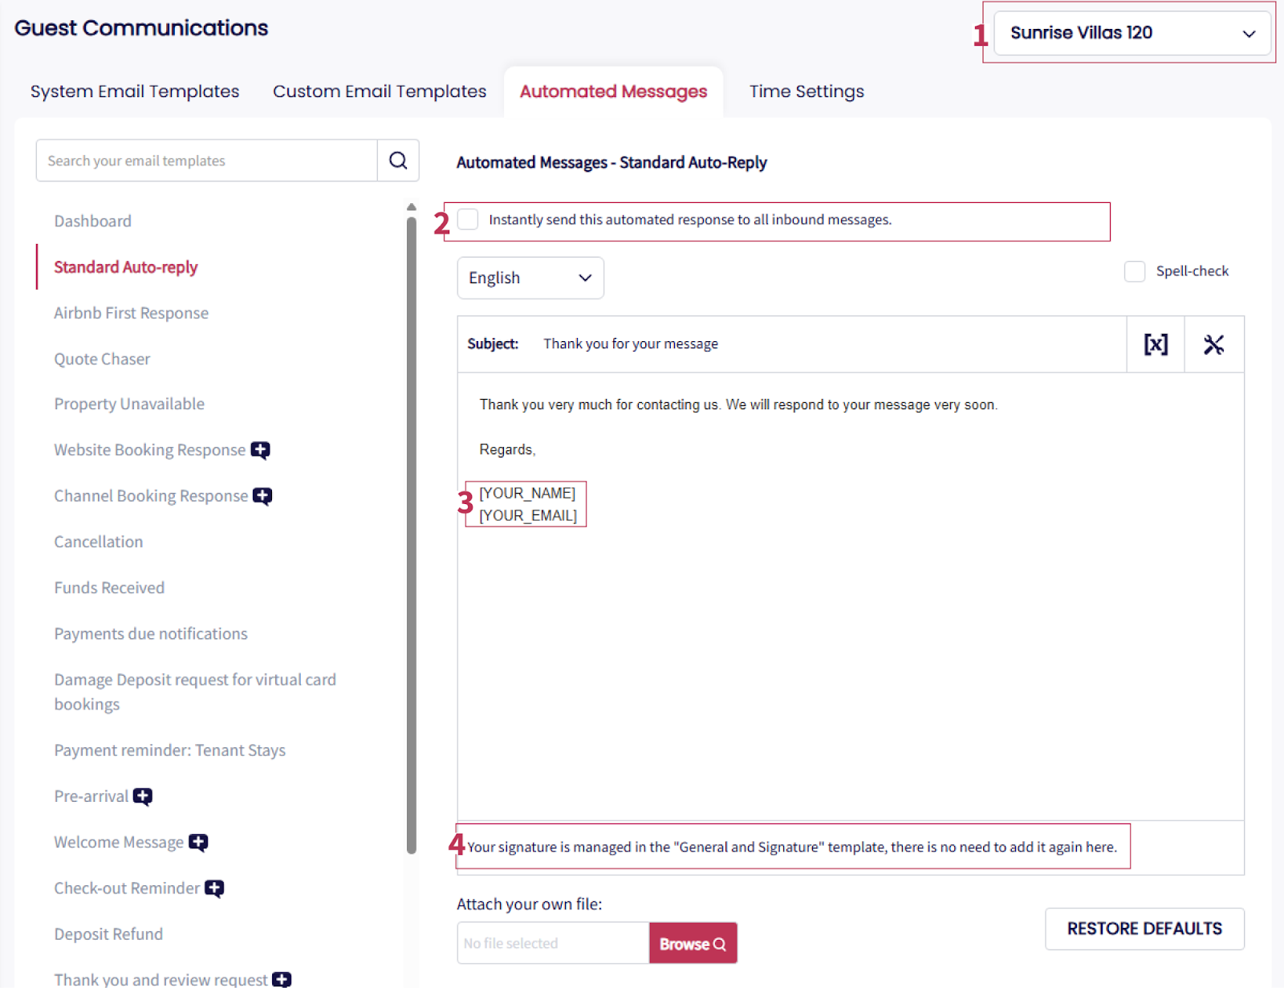Open Airbnb First Response template

tap(132, 313)
